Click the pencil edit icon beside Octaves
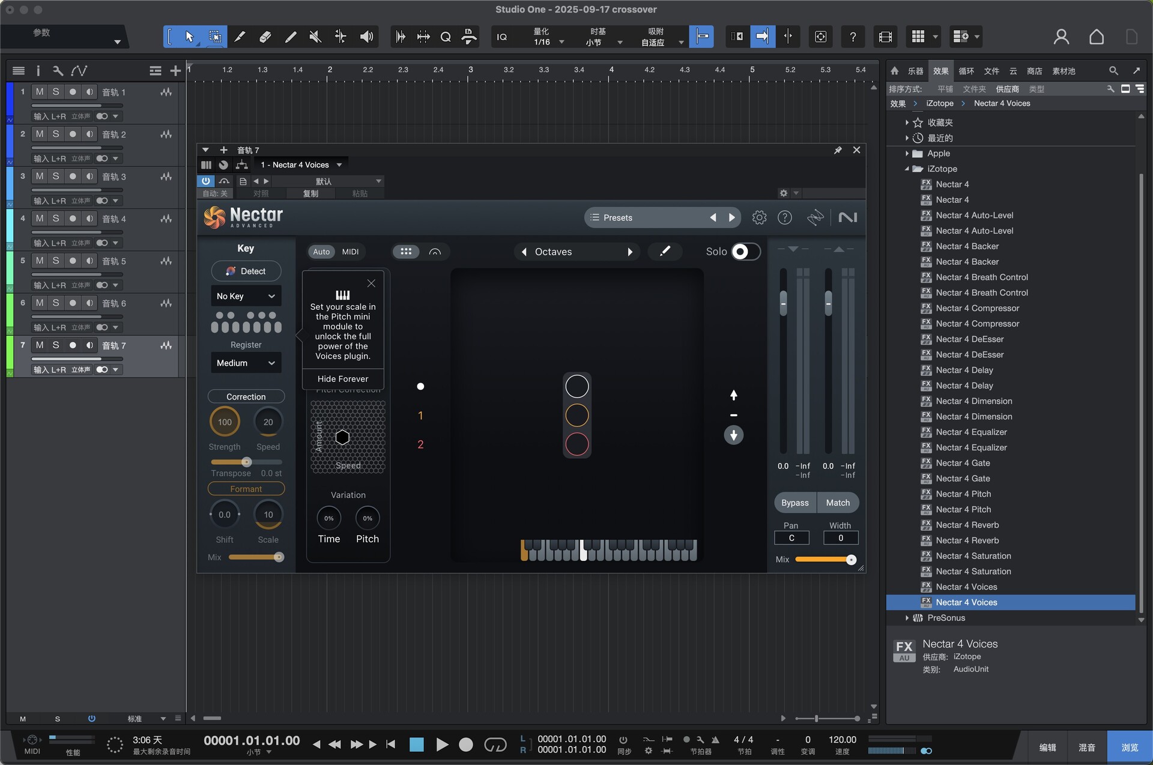 665,252
